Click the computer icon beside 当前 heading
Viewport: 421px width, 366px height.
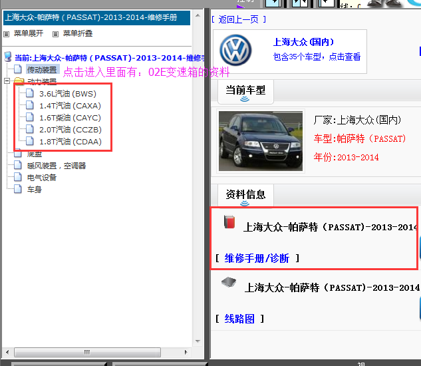click(x=8, y=57)
